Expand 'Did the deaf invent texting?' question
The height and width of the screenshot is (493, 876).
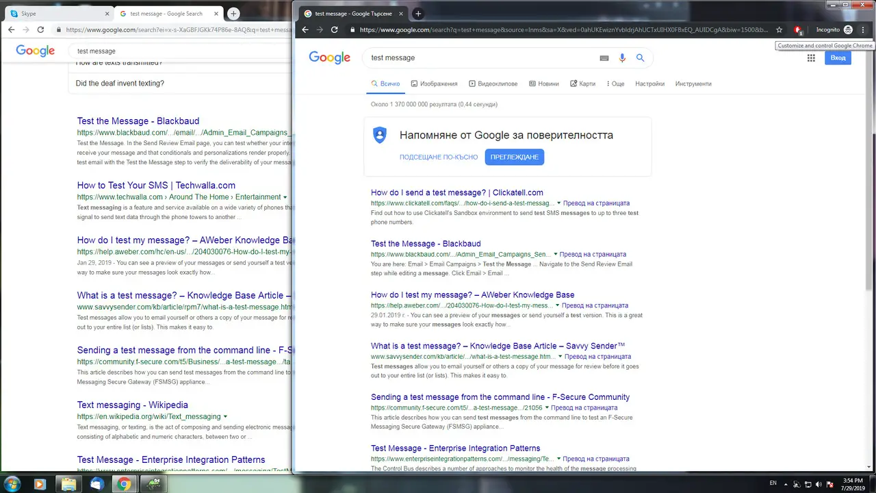(180, 84)
